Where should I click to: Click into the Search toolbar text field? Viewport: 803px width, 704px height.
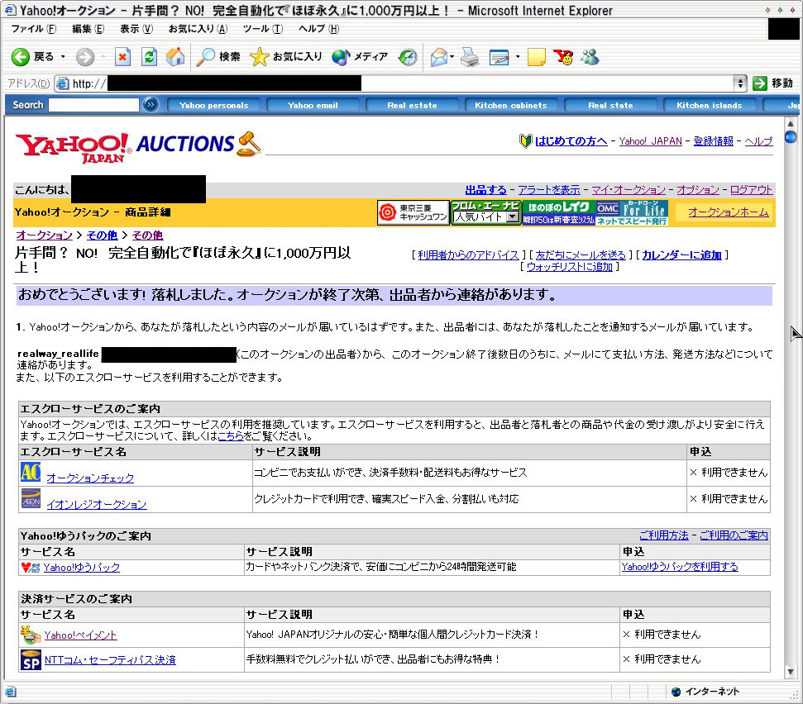pyautogui.click(x=93, y=105)
